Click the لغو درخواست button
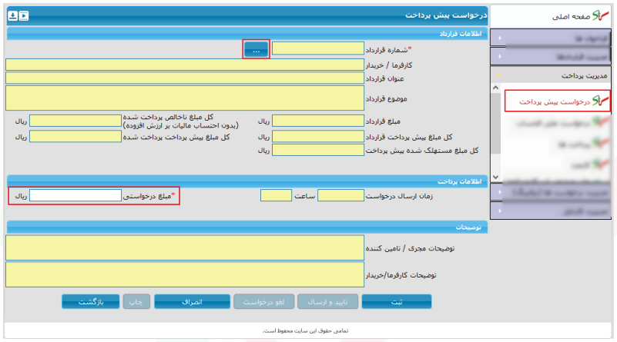 (x=263, y=301)
